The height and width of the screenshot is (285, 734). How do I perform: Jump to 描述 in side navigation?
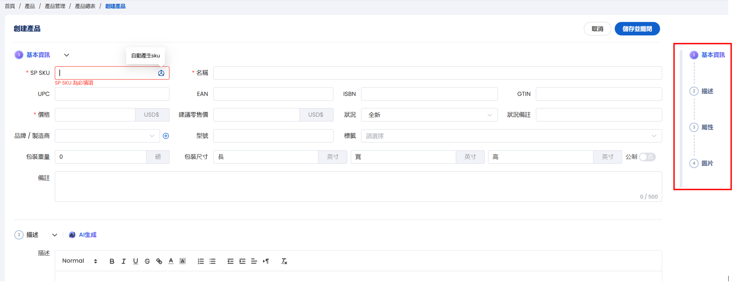tap(707, 91)
